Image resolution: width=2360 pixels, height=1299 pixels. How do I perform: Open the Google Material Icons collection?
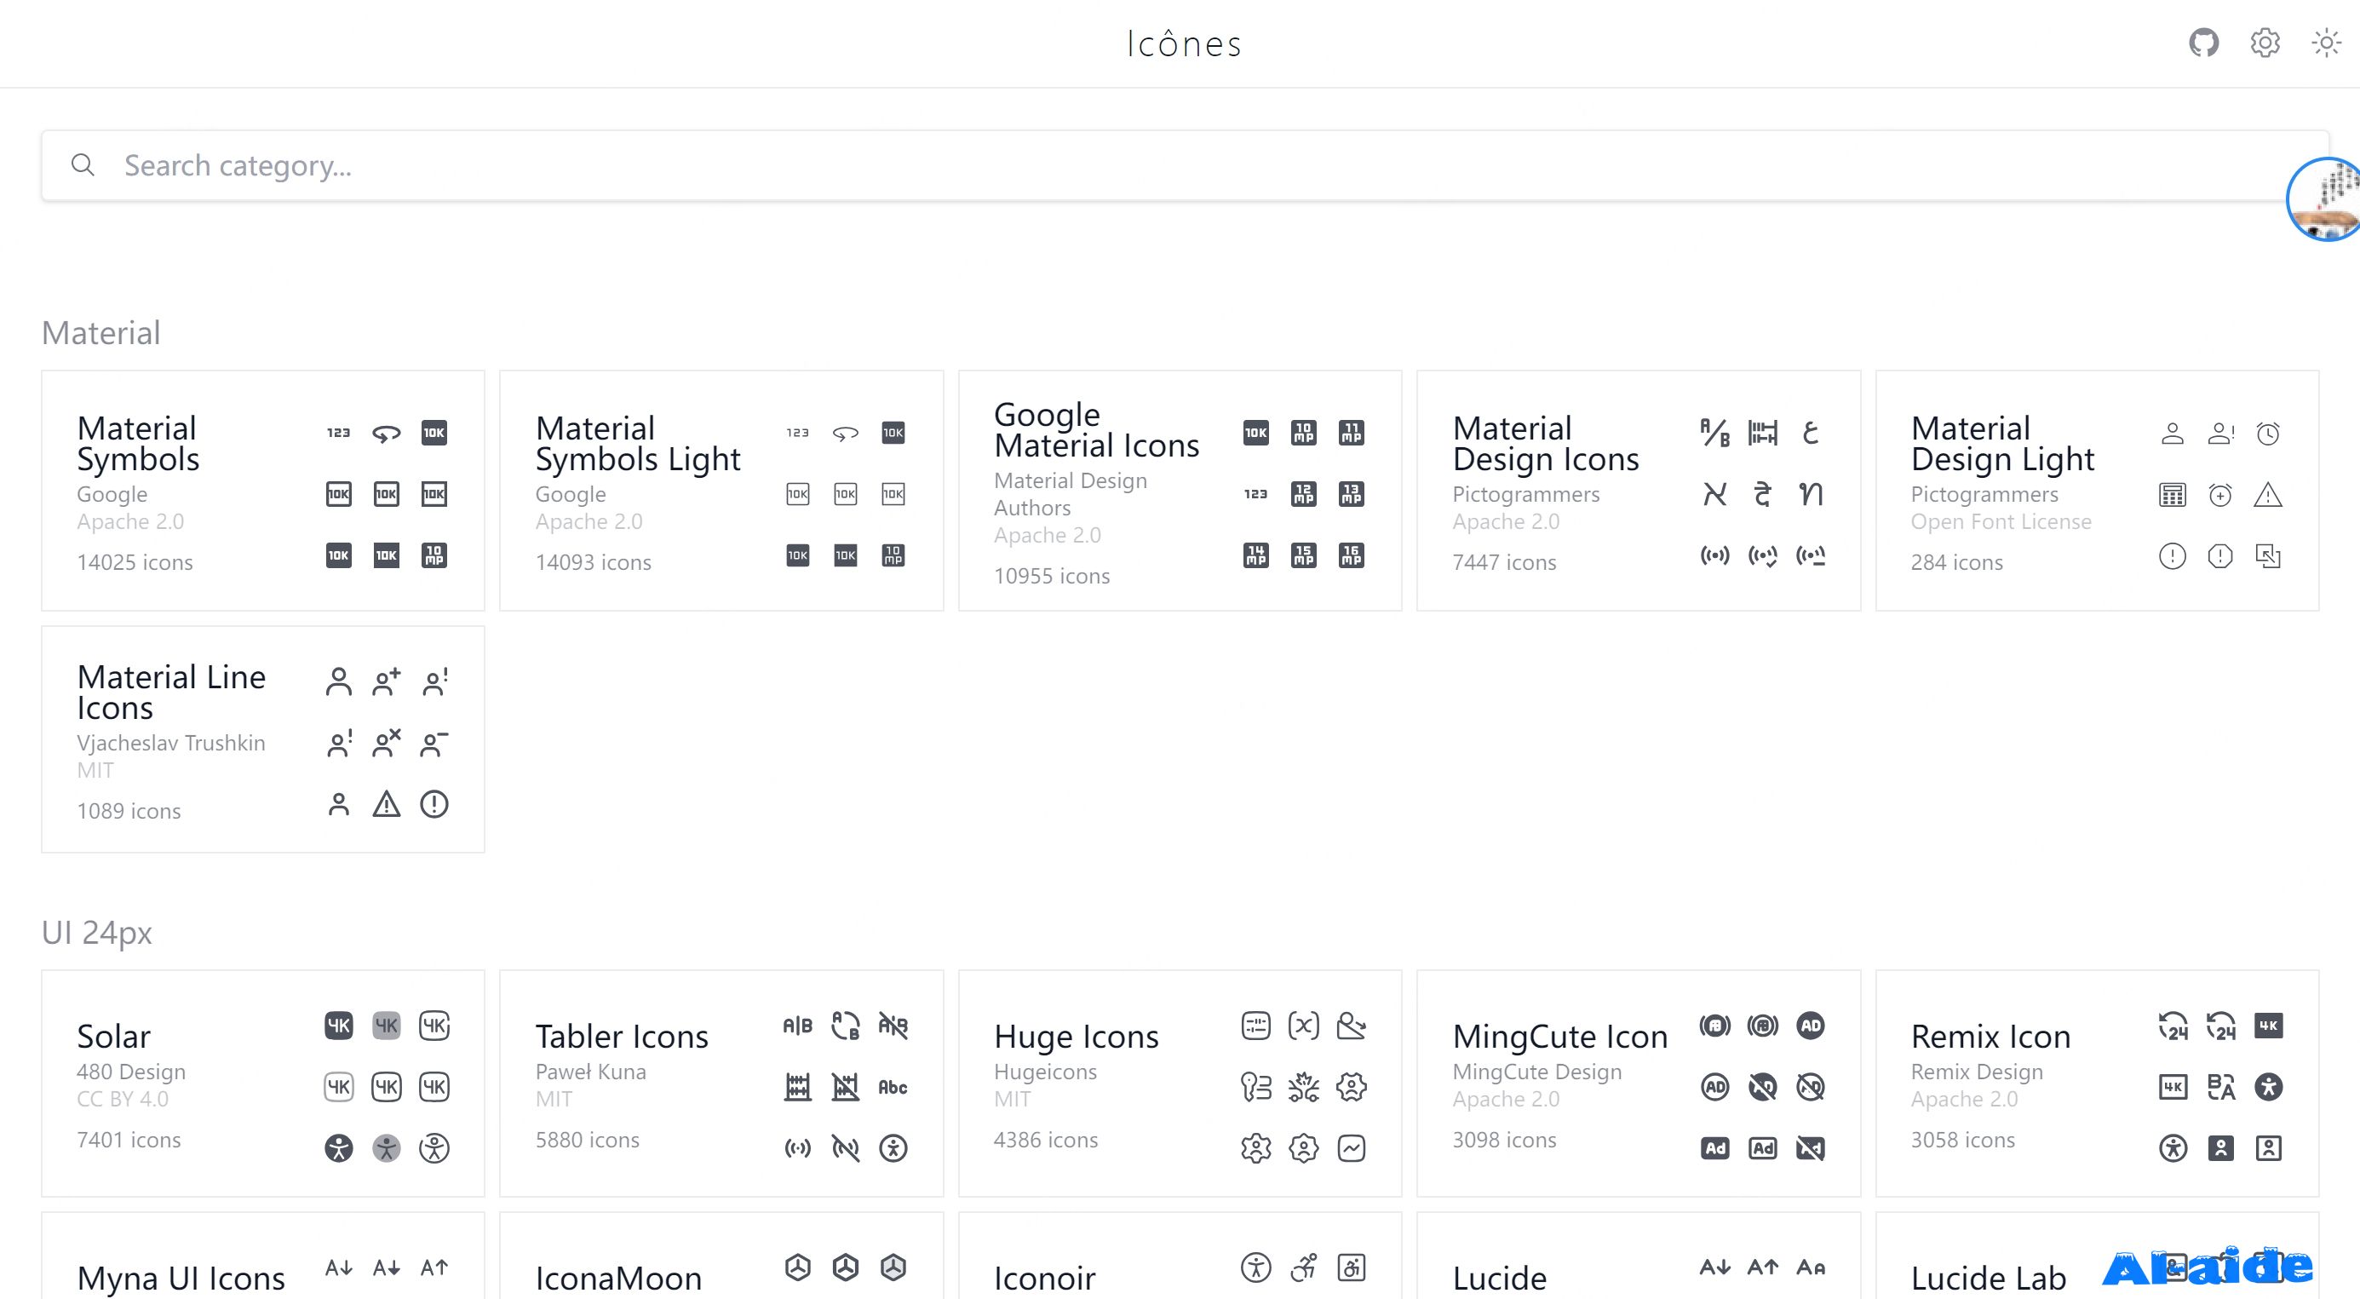[1180, 490]
